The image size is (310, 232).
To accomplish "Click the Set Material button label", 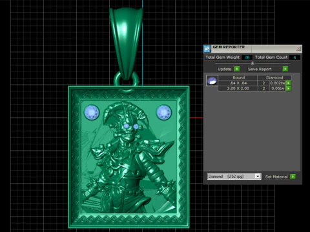I will [276, 177].
